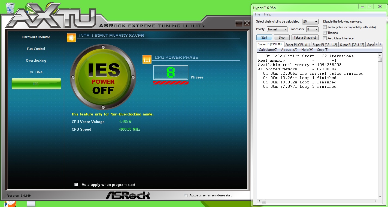
Task: Open the OC DNA section
Action: (36, 72)
